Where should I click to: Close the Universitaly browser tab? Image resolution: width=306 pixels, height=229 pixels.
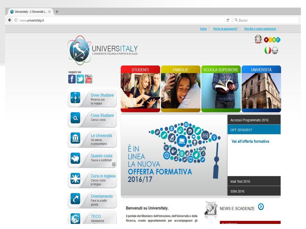click(x=49, y=12)
